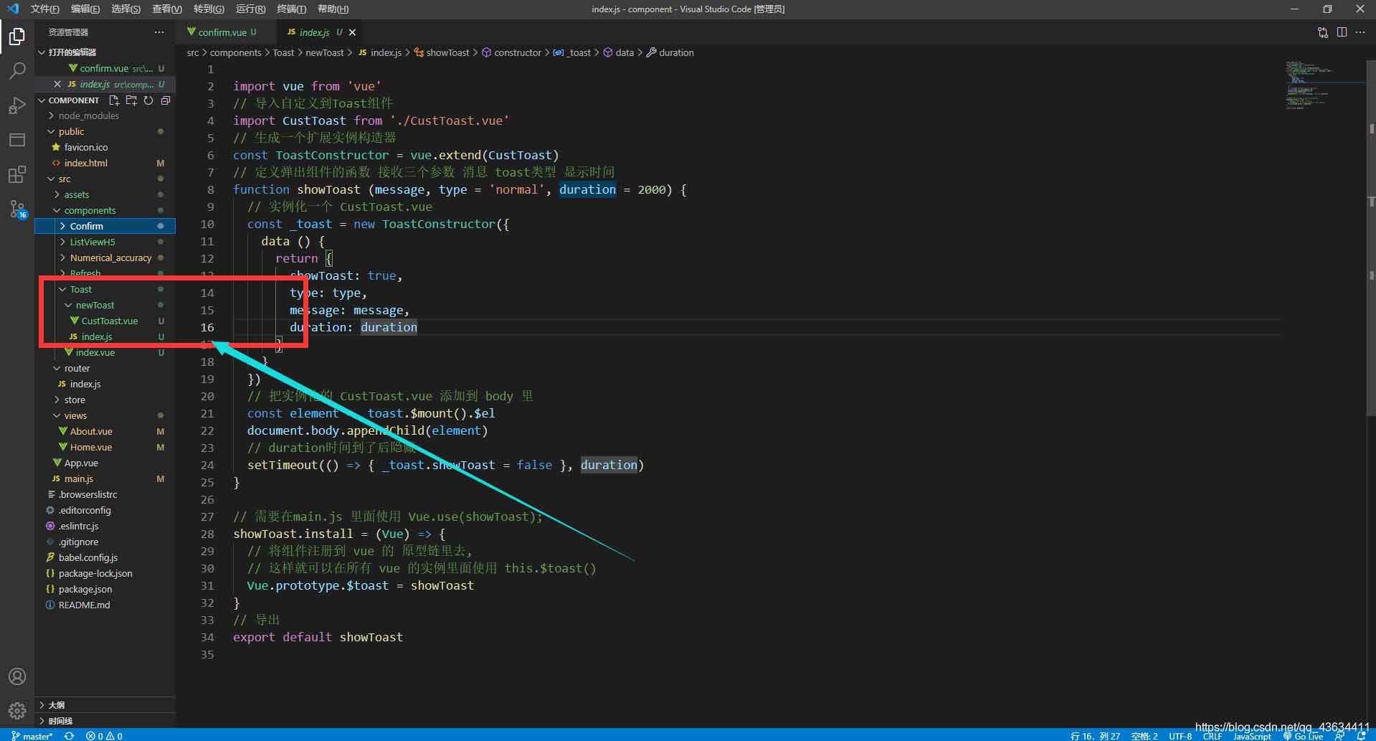
Task: Switch to the confirm.vue tab
Action: pos(222,32)
